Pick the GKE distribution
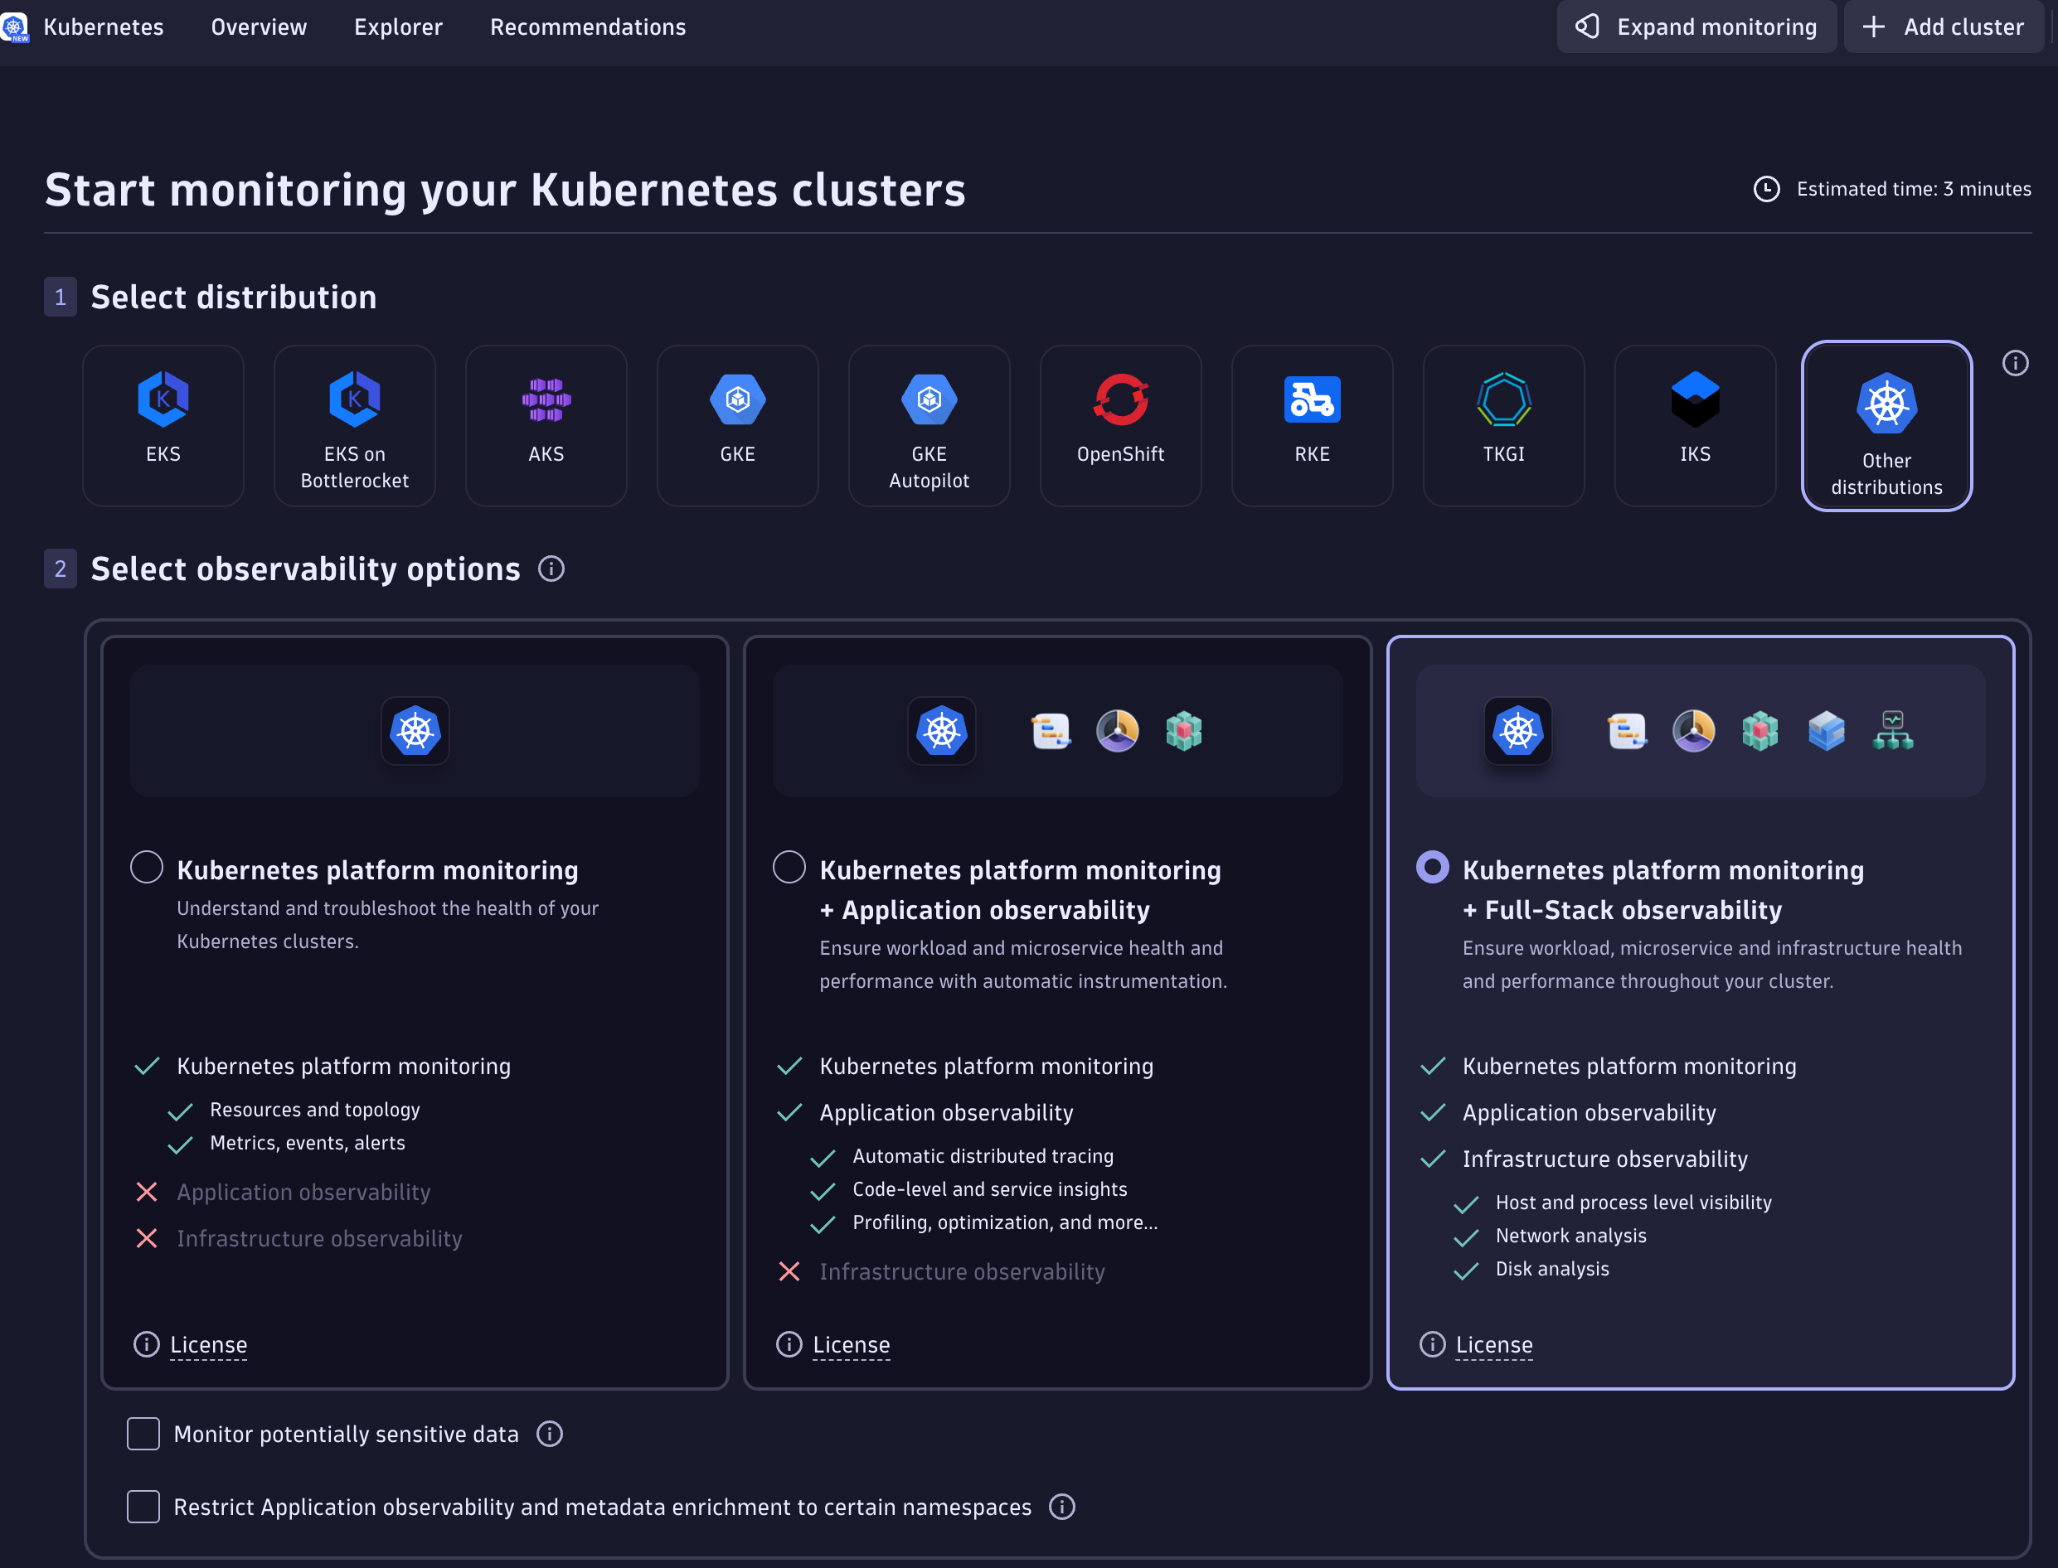This screenshot has width=2058, height=1568. (737, 424)
